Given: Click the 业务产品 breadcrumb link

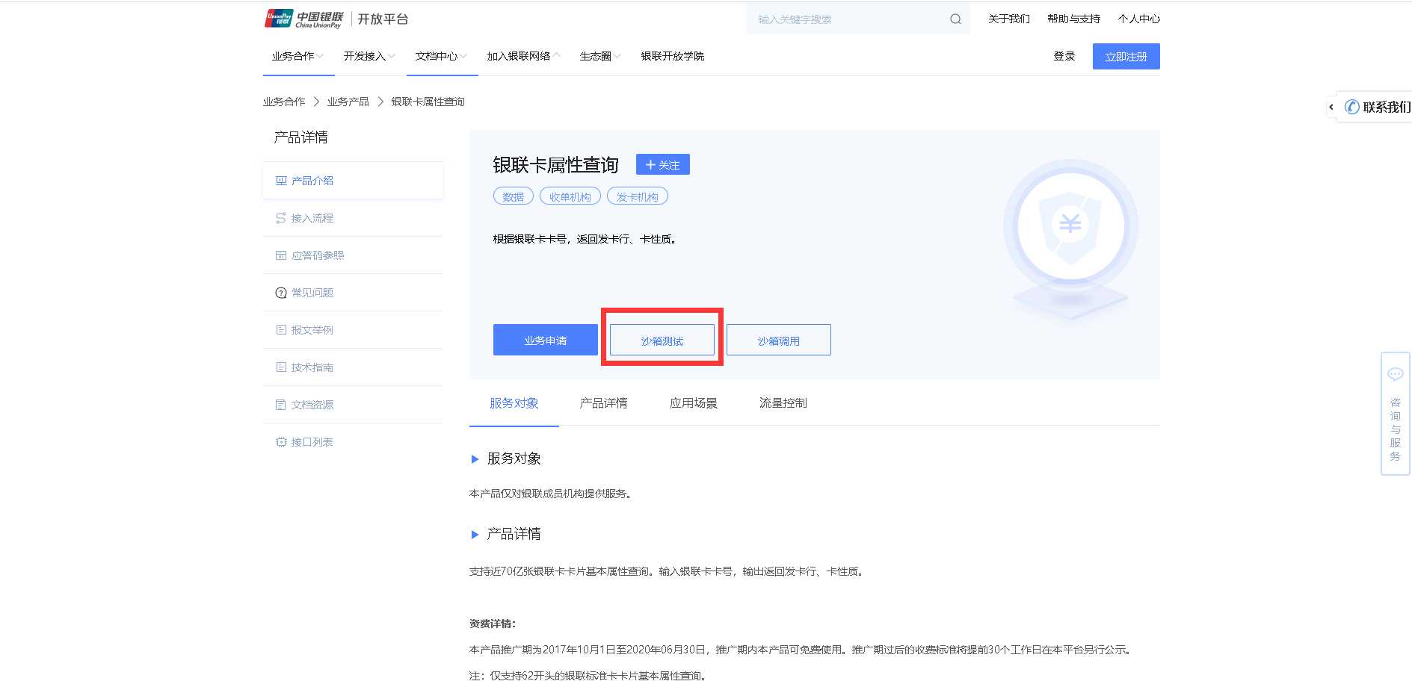Looking at the screenshot, I should [x=348, y=102].
